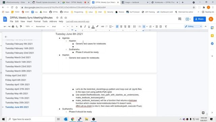Close the document outline with back arrow
Screen dimensions: 216x122
(x=6, y=37)
